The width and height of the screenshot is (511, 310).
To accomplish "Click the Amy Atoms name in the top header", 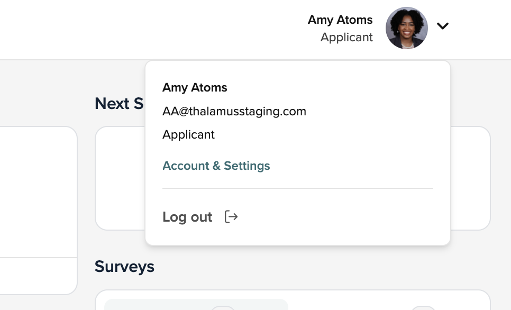I will point(340,20).
